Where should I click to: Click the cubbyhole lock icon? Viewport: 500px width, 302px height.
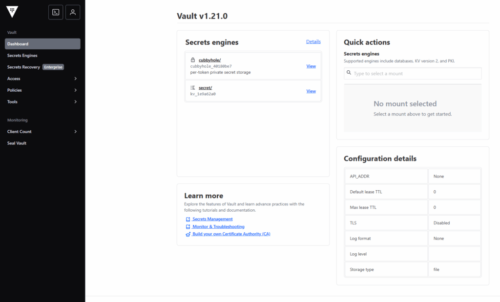(x=193, y=60)
